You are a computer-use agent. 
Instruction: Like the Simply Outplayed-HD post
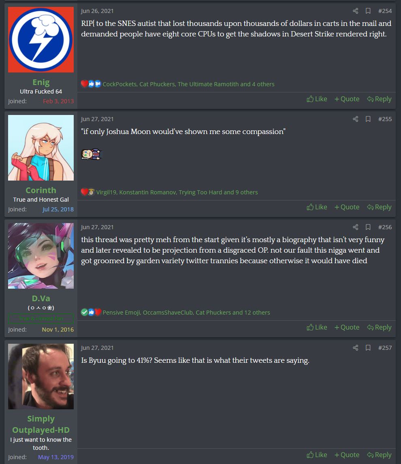click(x=317, y=455)
